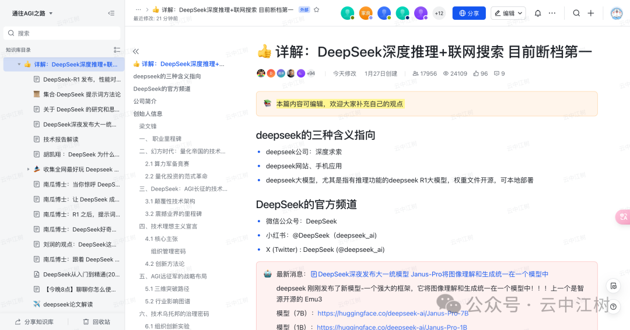Open the user profile avatar
The width and height of the screenshot is (630, 330).
coord(617,13)
